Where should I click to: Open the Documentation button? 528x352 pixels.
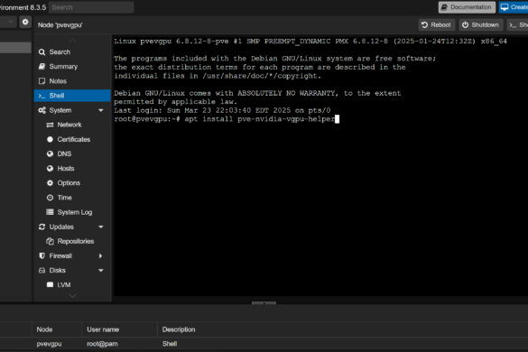tap(467, 7)
